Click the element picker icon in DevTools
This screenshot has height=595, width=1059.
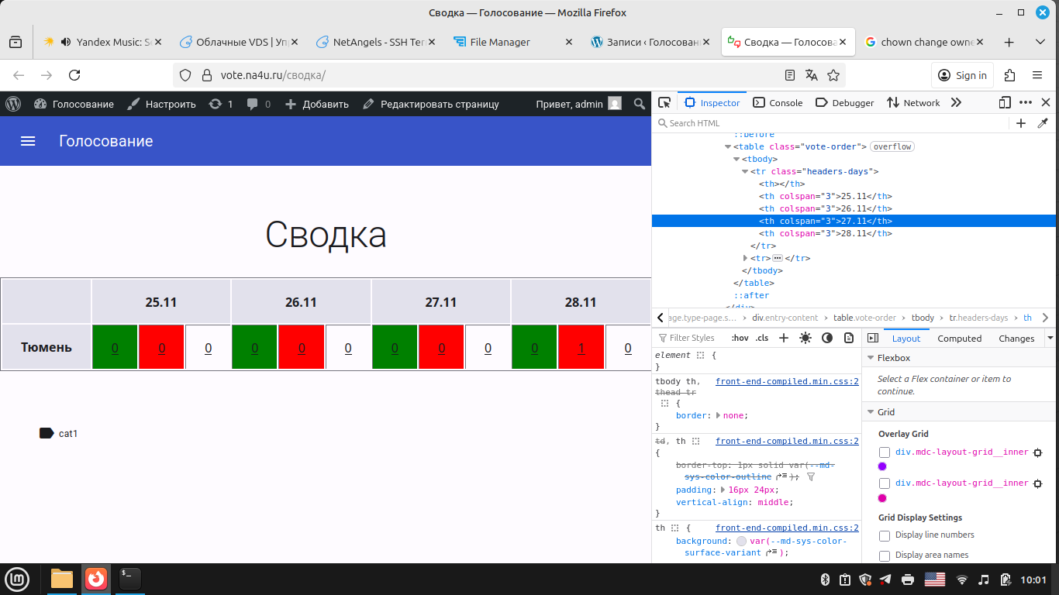click(664, 102)
